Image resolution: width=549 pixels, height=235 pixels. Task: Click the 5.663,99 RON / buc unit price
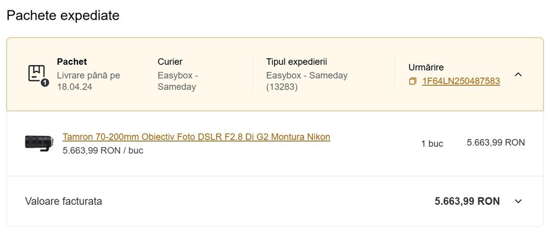point(103,150)
